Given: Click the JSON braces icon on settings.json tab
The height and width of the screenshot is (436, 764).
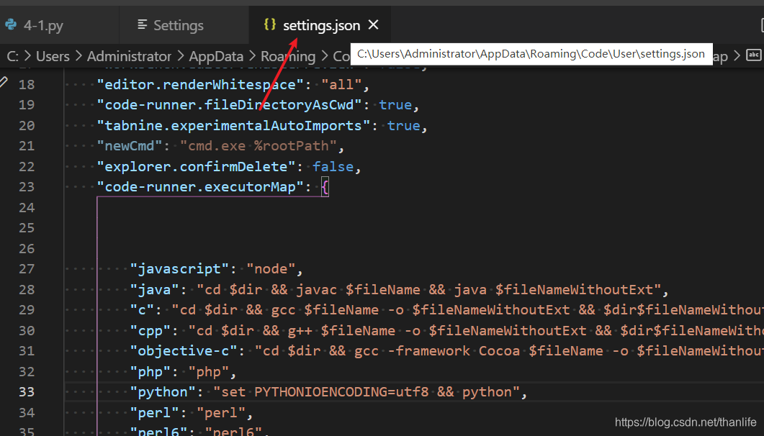Looking at the screenshot, I should pos(270,24).
